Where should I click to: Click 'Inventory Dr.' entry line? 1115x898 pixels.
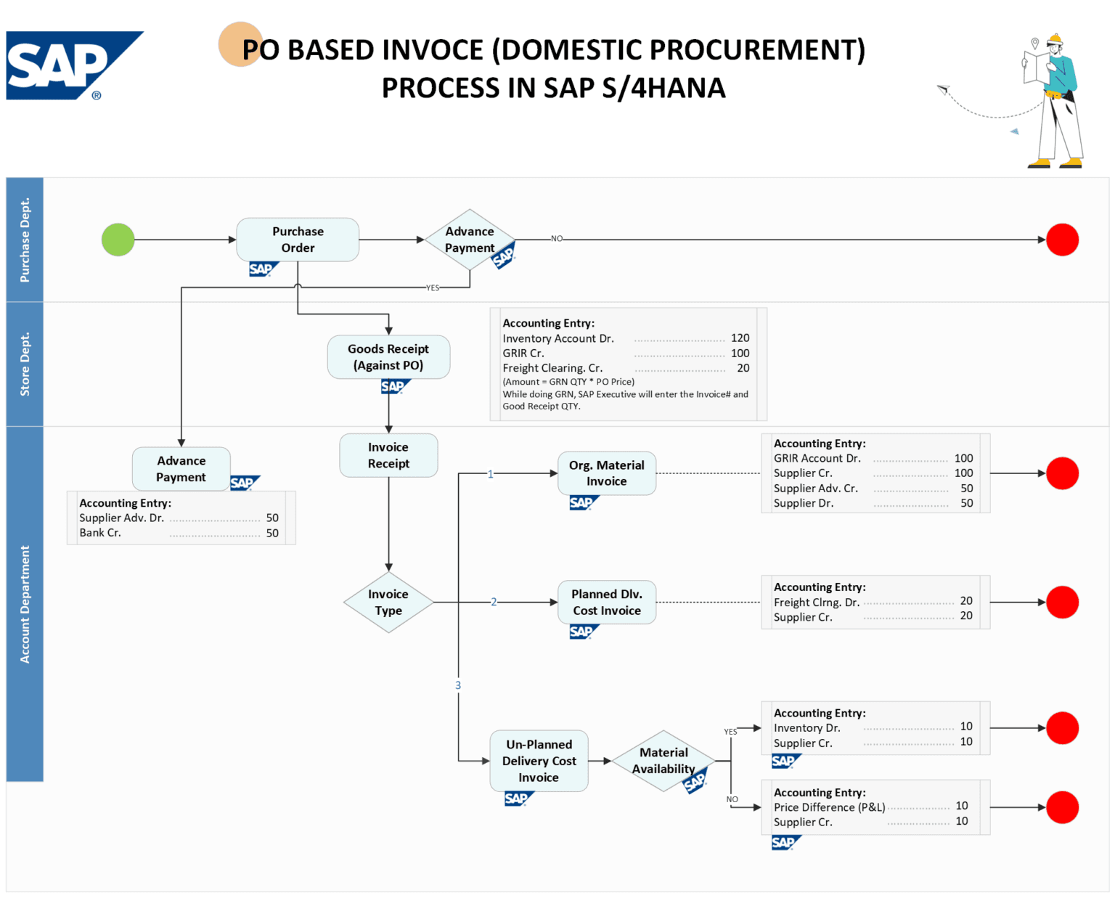click(x=873, y=727)
